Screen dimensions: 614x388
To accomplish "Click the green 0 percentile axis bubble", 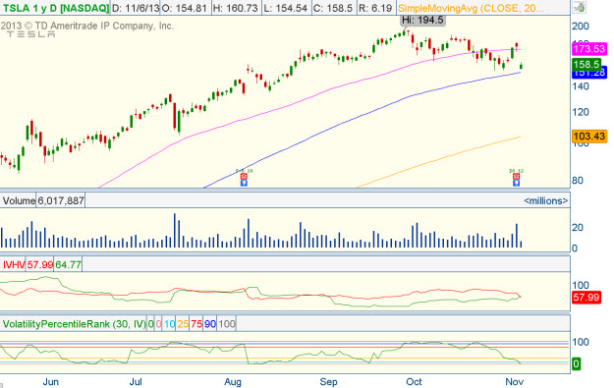I will pyautogui.click(x=576, y=364).
